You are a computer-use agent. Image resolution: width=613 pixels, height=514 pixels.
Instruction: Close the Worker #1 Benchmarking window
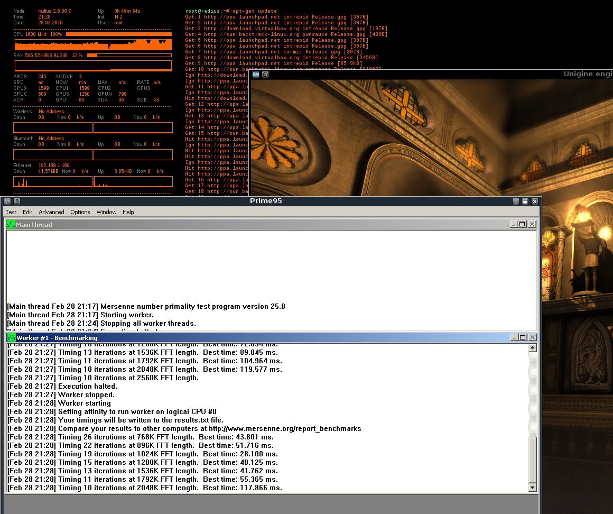coord(532,337)
